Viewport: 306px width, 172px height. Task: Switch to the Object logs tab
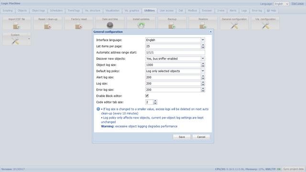pos(38,11)
